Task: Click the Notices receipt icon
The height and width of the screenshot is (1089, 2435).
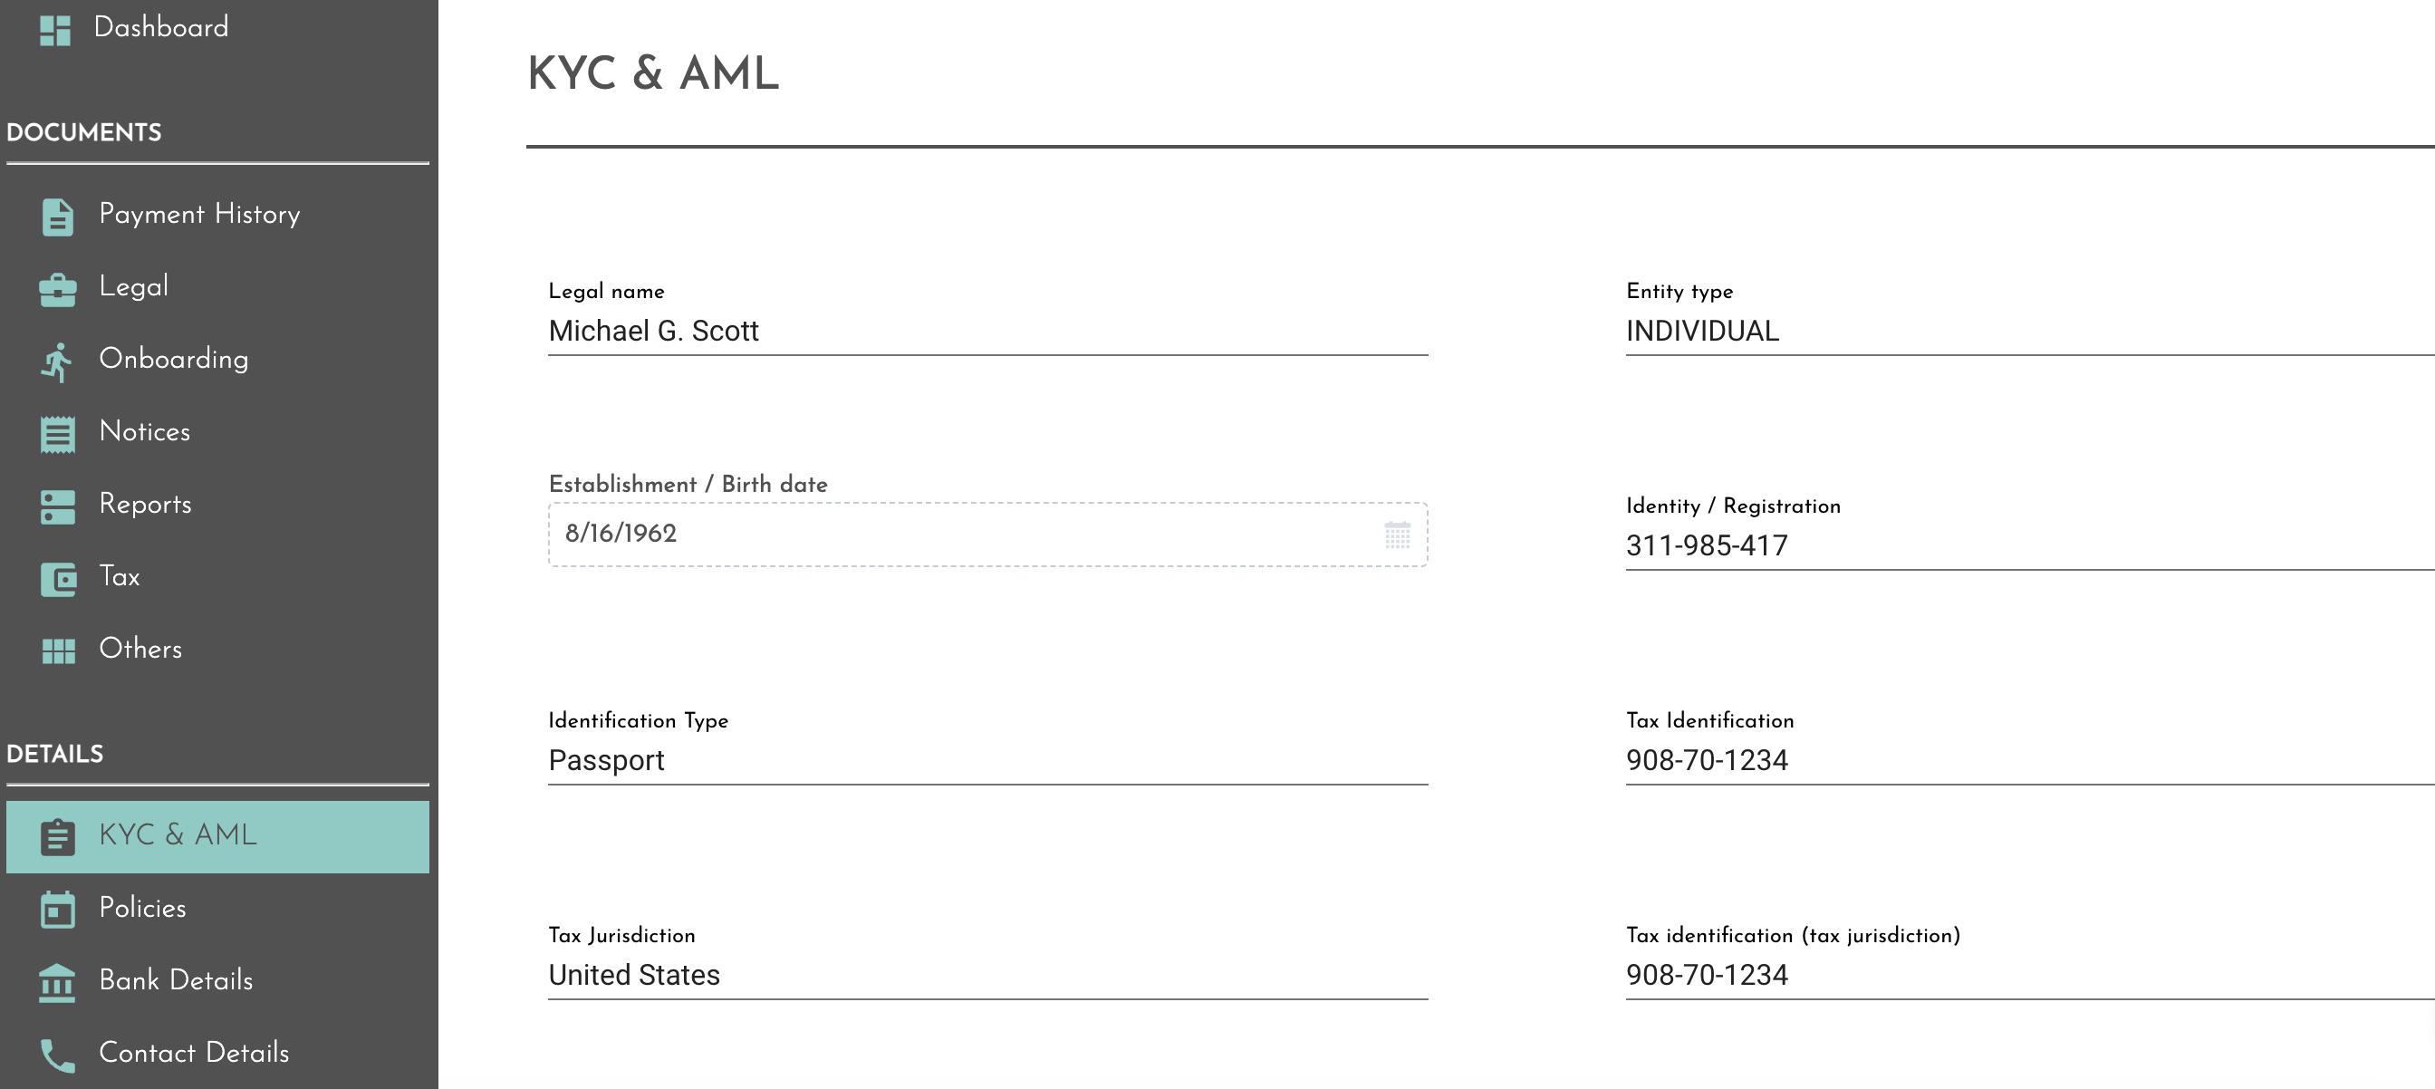Action: [x=58, y=435]
